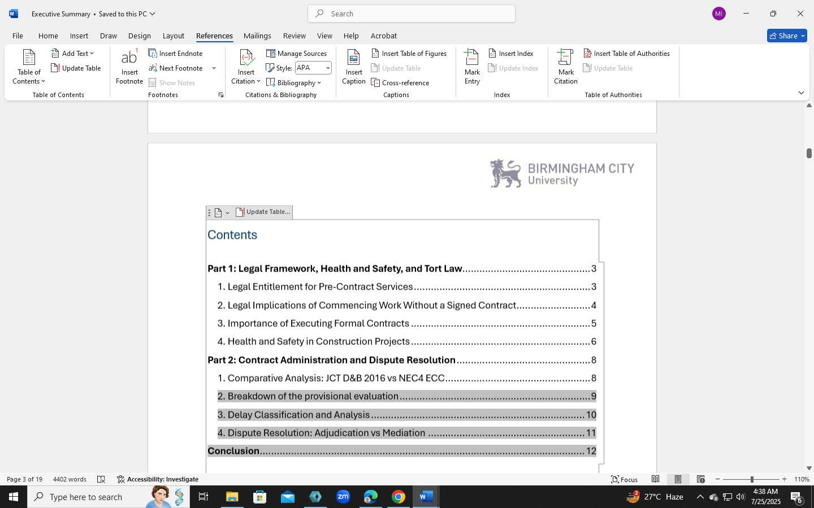Click the Word icon in taskbar
Screen dimensions: 814x508
point(426,497)
